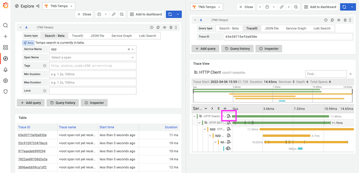Delete query A in left pane
The image size is (359, 173).
pos(171,27)
